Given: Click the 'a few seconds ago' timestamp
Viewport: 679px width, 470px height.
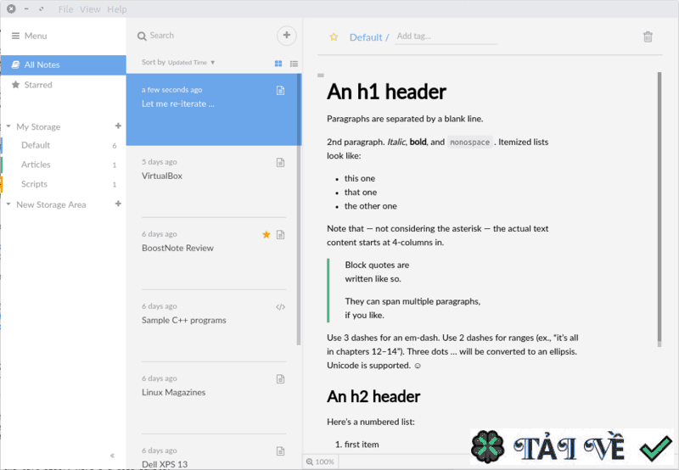Looking at the screenshot, I should [x=172, y=90].
